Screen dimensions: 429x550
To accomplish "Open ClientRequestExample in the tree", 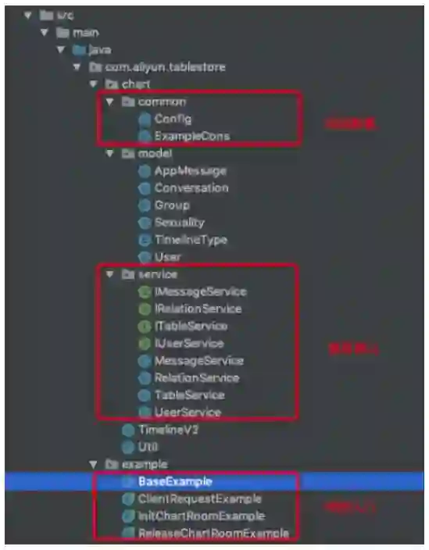I will point(199,498).
